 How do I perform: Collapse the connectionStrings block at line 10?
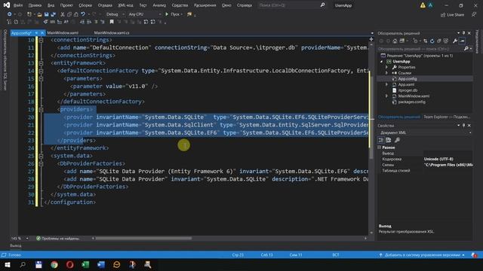pyautogui.click(x=41, y=40)
